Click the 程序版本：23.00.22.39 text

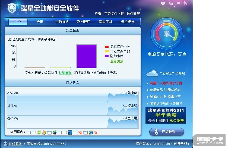tap(153, 144)
